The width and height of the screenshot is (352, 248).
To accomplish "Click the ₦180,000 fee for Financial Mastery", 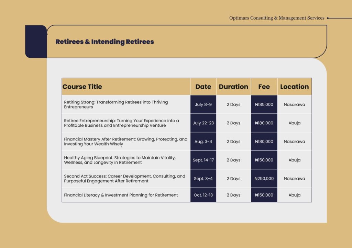I will tap(264, 142).
